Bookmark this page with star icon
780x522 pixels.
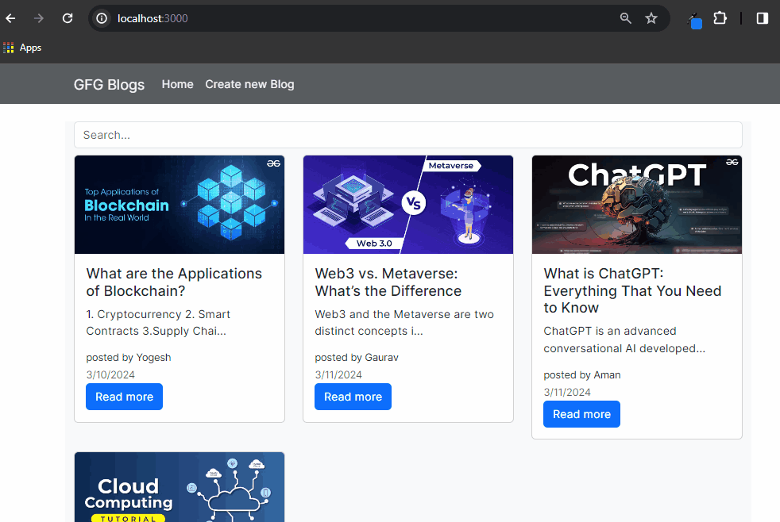coord(651,18)
